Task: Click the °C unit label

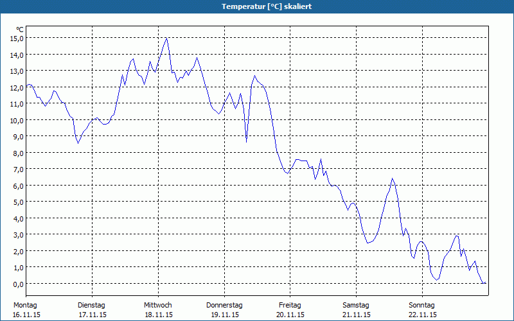Action: [19, 30]
